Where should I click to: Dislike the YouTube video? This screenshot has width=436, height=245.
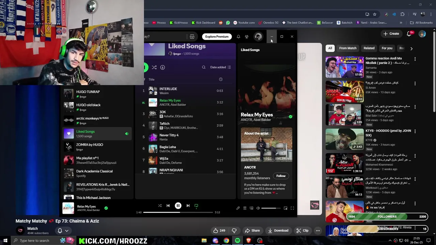point(234,231)
